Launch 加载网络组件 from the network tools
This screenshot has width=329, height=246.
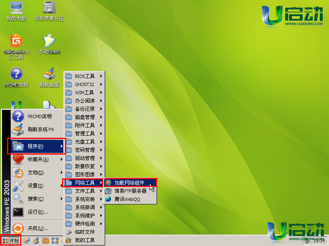point(130,183)
